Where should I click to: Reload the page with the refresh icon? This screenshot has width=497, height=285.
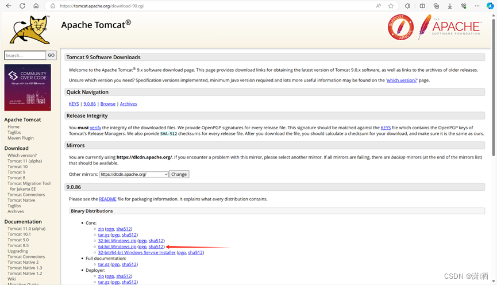(22, 6)
